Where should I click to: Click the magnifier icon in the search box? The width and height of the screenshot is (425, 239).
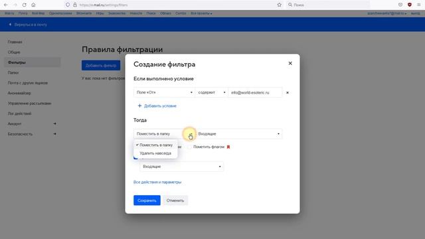pos(290,5)
